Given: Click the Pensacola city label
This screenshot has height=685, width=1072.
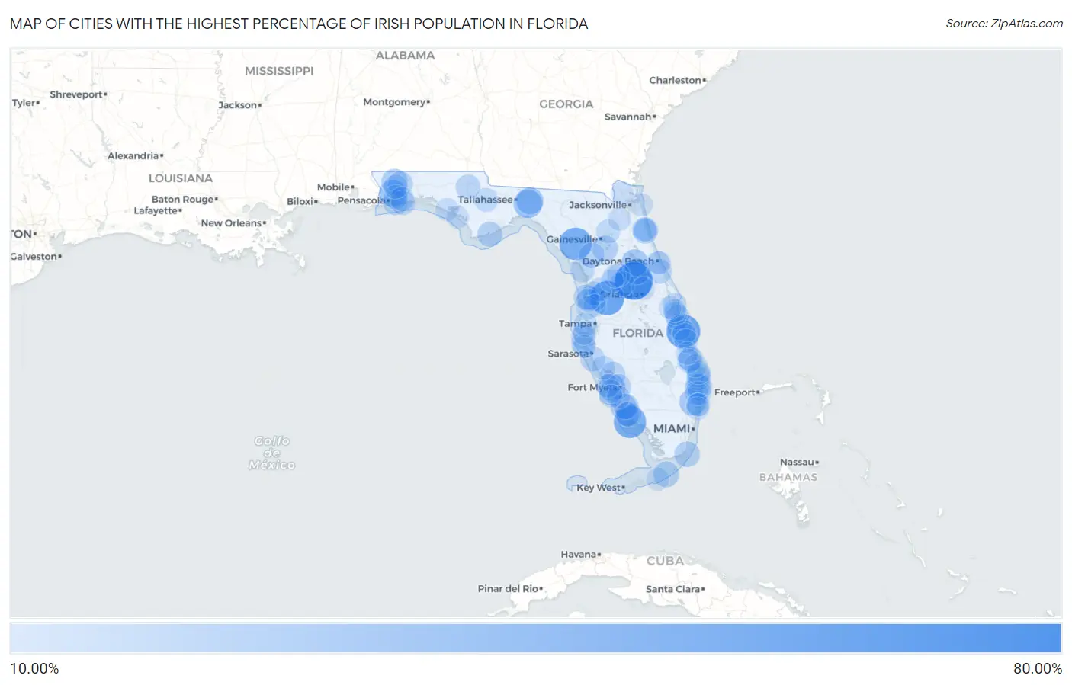Looking at the screenshot, I should pos(361,200).
